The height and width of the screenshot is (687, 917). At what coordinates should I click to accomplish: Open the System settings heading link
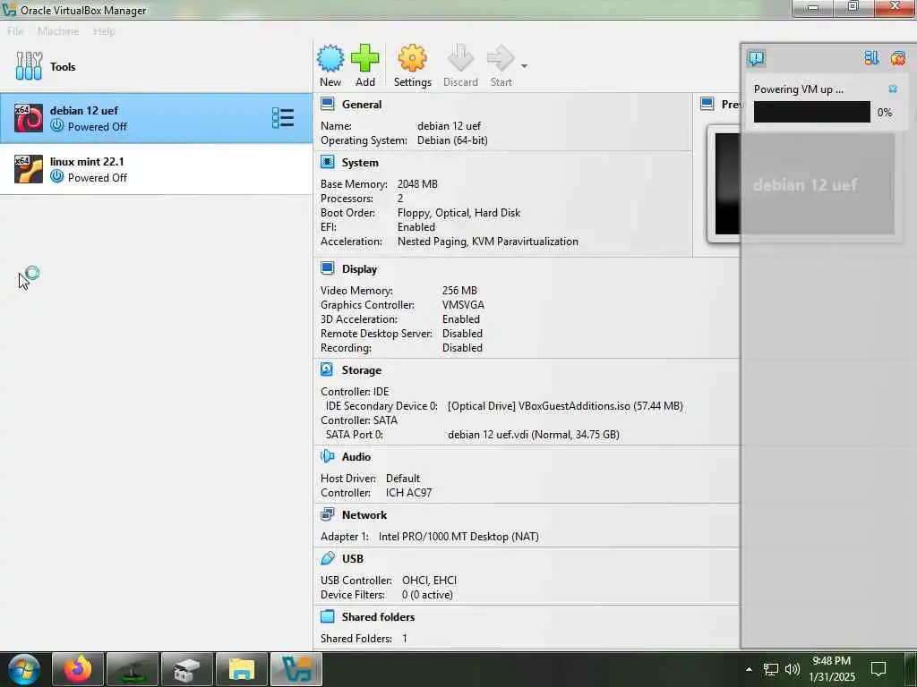[360, 163]
